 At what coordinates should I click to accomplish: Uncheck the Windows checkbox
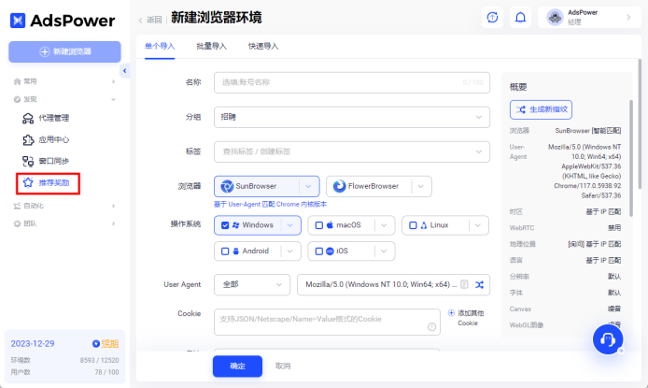(225, 225)
